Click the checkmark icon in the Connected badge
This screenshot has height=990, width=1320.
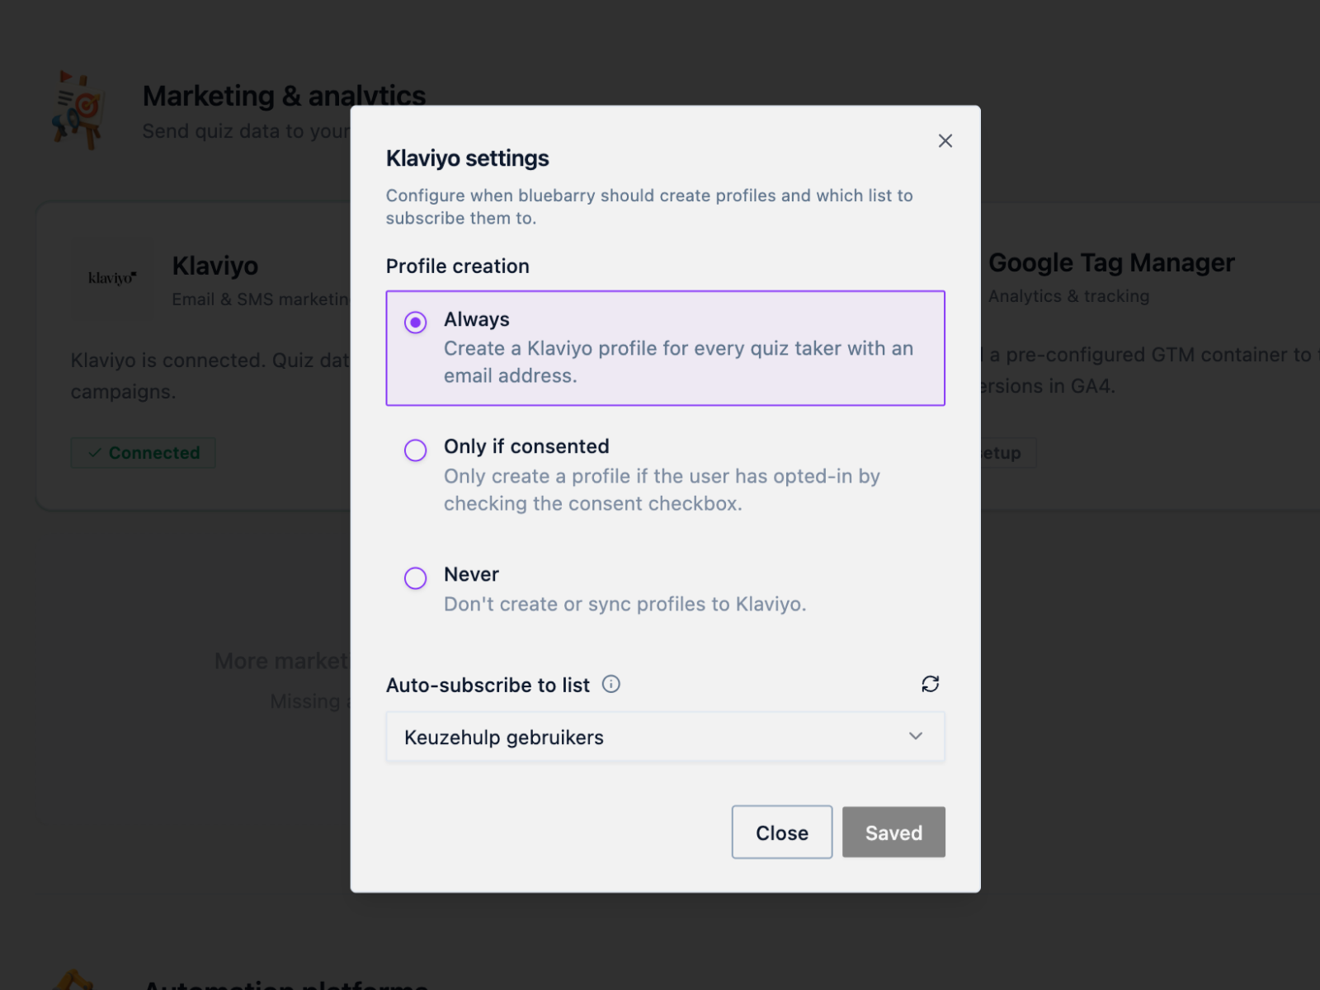click(95, 453)
